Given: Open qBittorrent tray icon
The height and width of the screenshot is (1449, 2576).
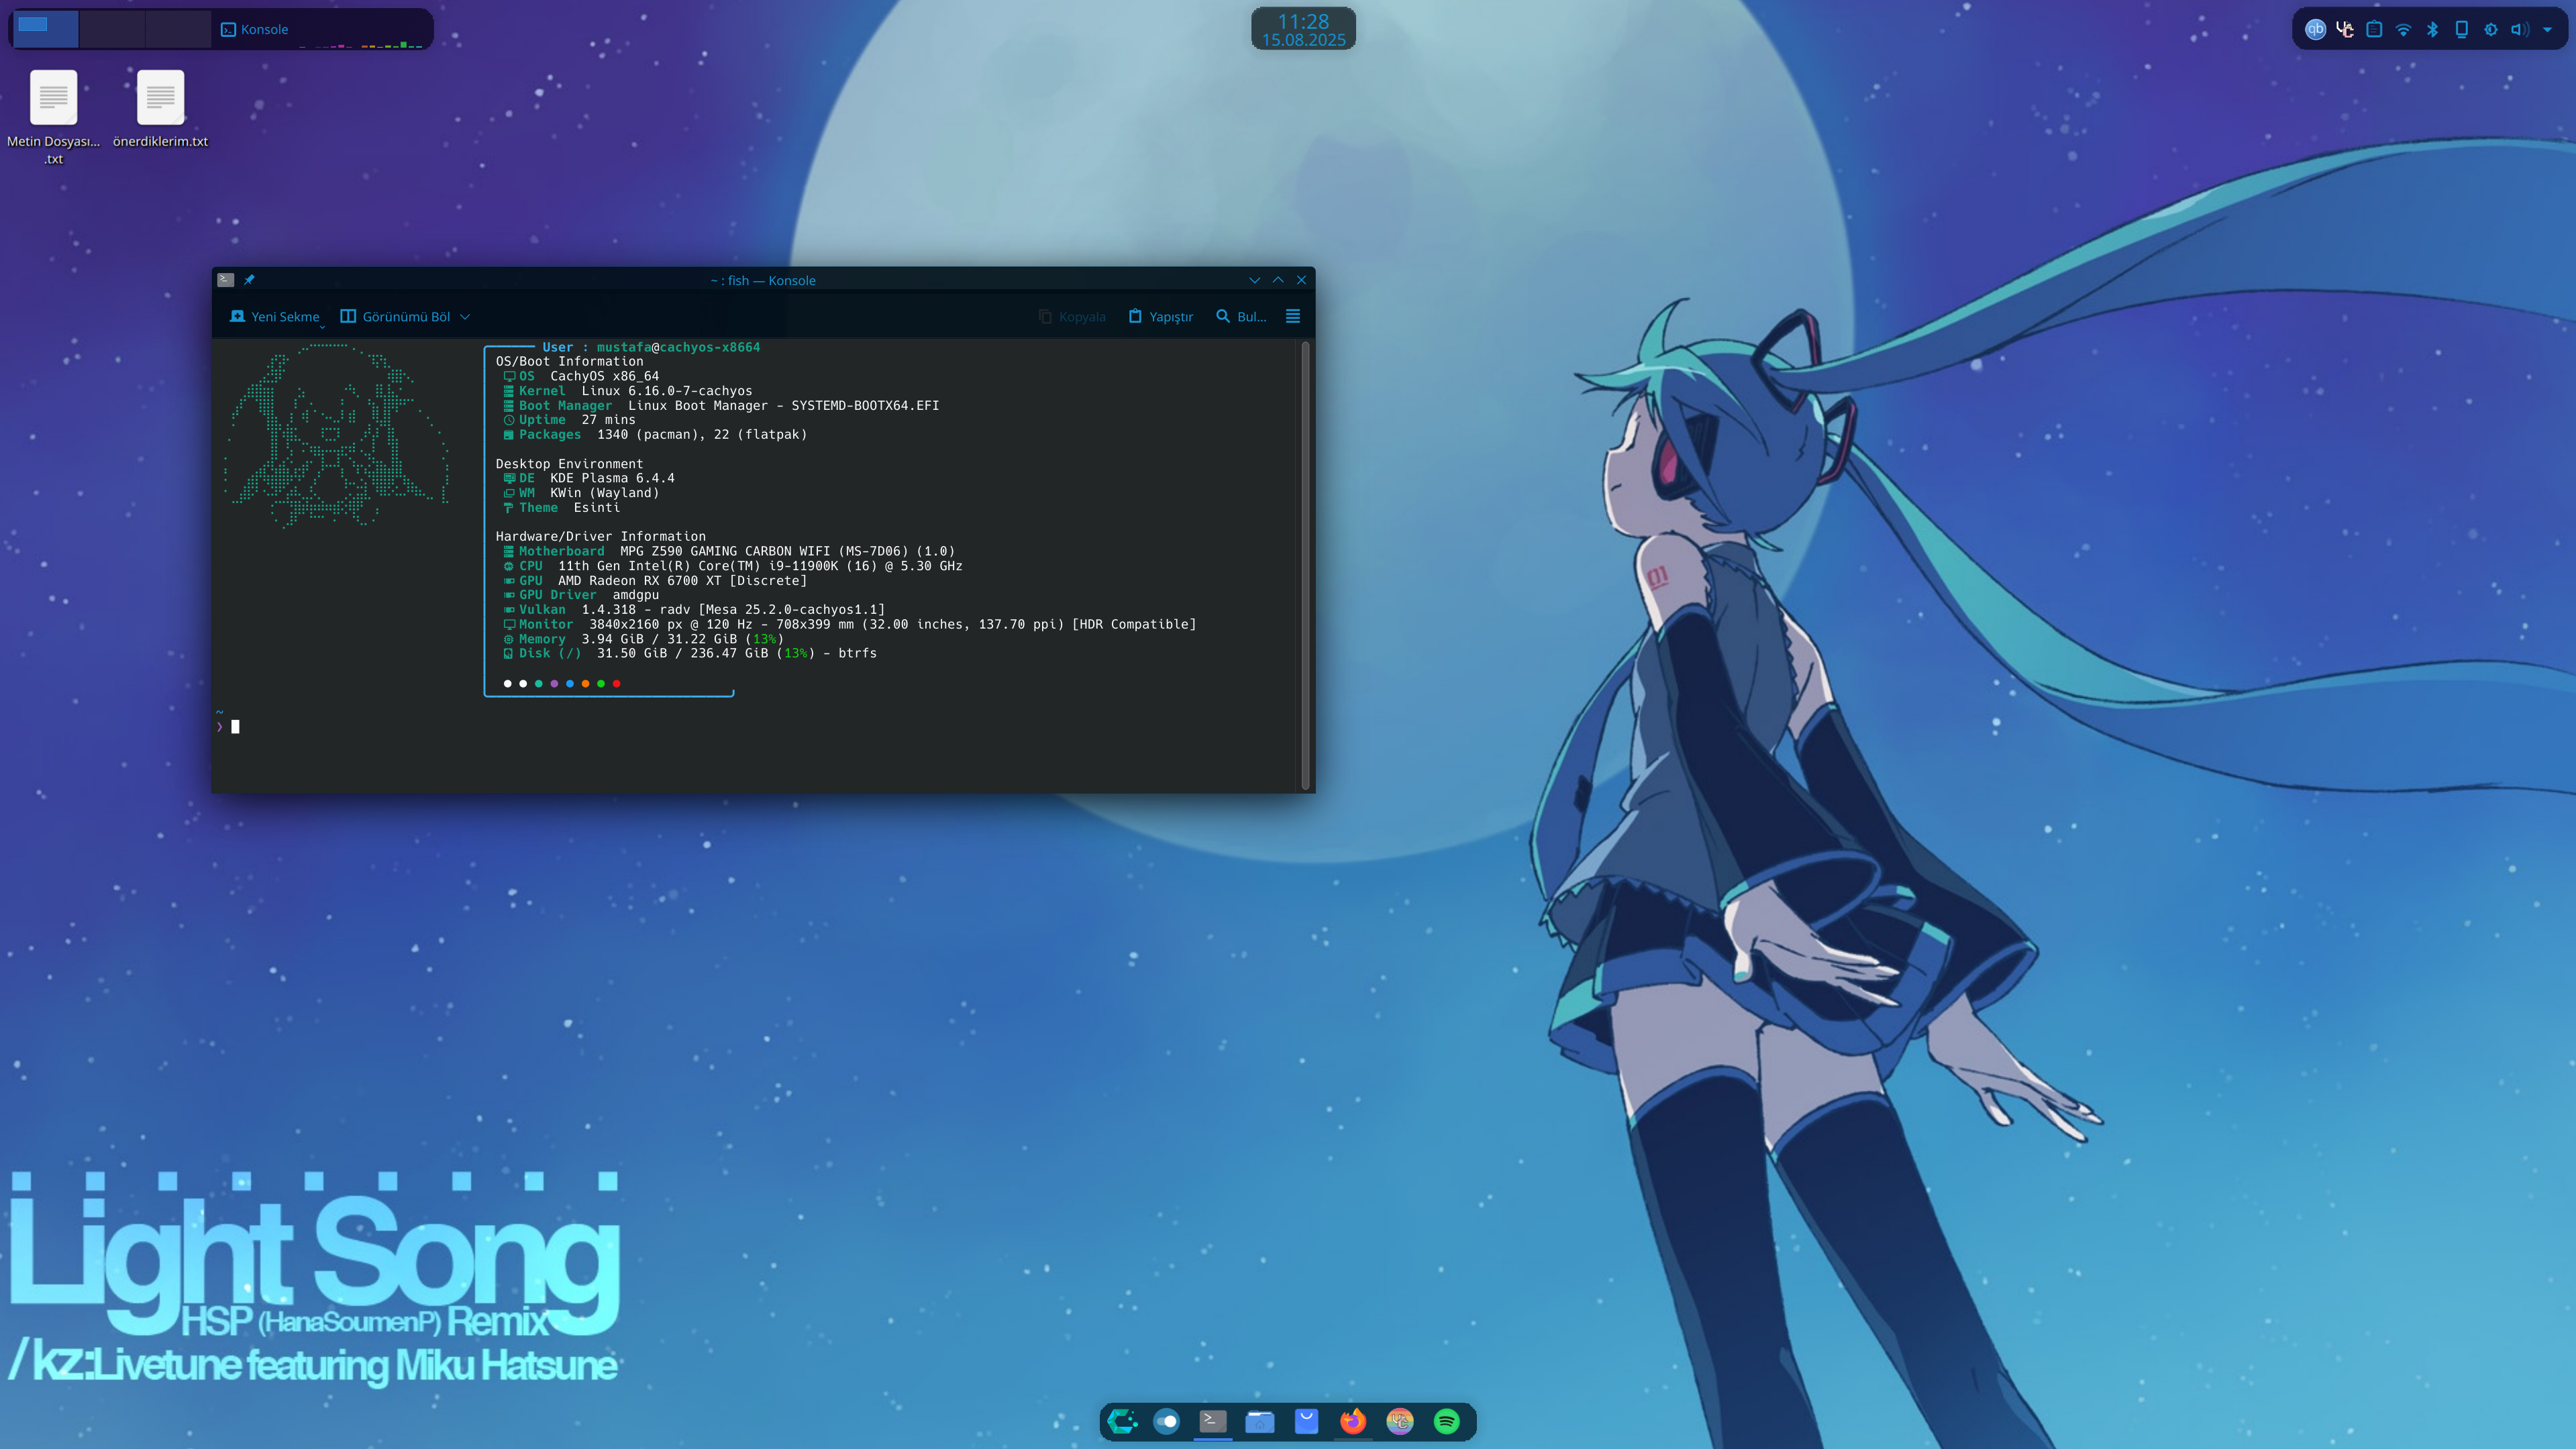Looking at the screenshot, I should click(x=2315, y=29).
